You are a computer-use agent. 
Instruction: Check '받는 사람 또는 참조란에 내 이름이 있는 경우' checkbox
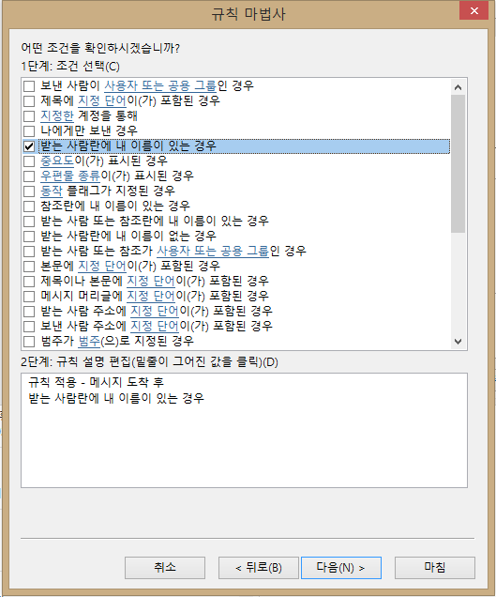tap(29, 222)
